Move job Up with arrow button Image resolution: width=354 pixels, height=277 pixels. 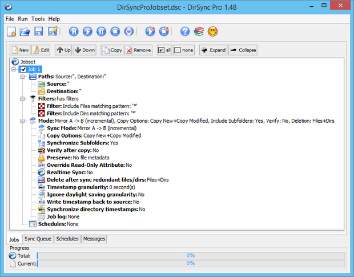pyautogui.click(x=63, y=50)
